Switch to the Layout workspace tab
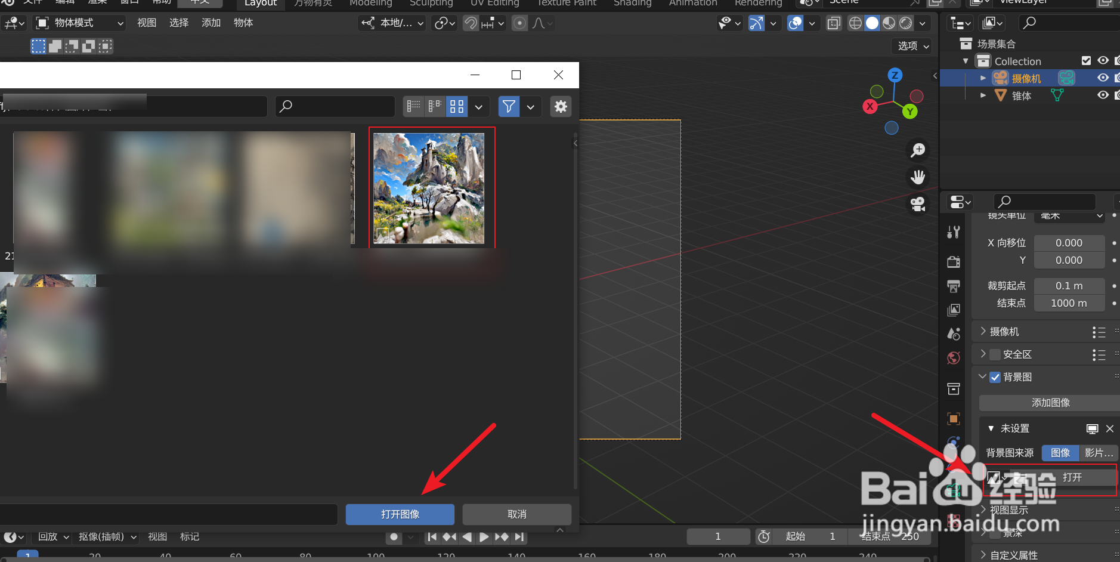This screenshot has height=562, width=1120. pyautogui.click(x=261, y=4)
